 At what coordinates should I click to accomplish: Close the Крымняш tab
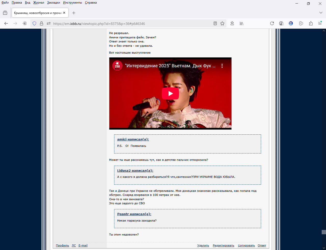(64, 13)
